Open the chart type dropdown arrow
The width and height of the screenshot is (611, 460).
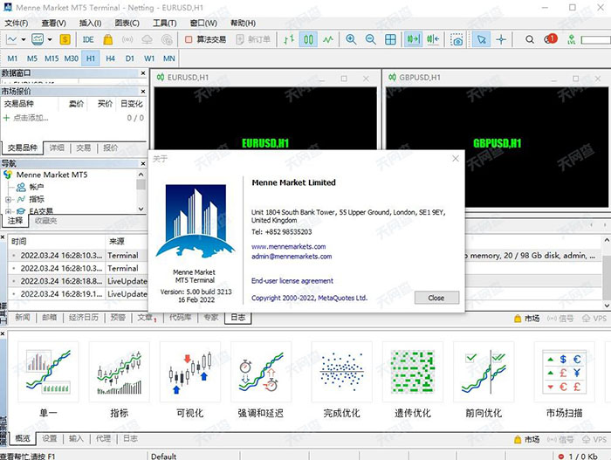pos(24,39)
